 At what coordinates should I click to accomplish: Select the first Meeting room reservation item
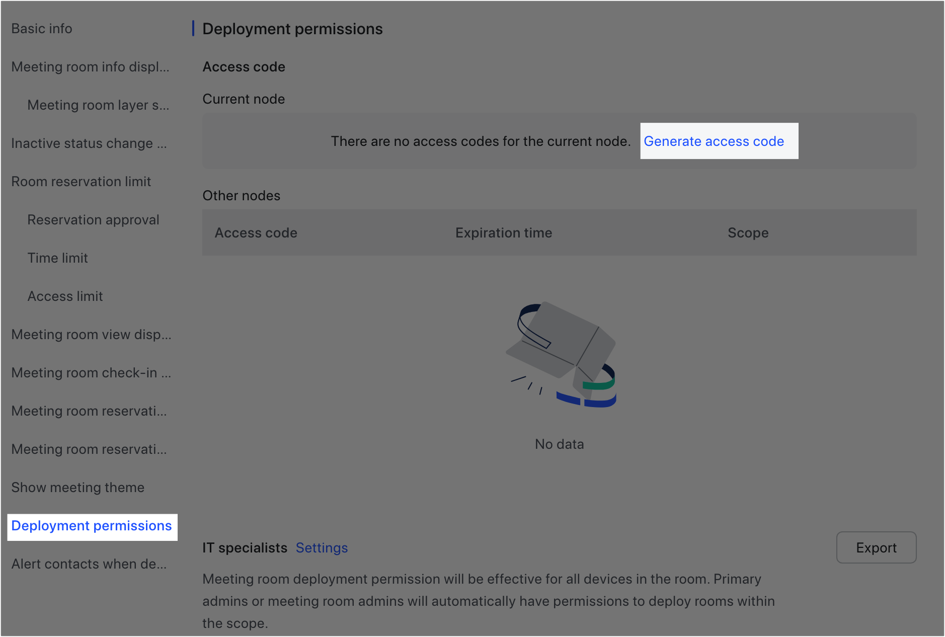coord(90,411)
